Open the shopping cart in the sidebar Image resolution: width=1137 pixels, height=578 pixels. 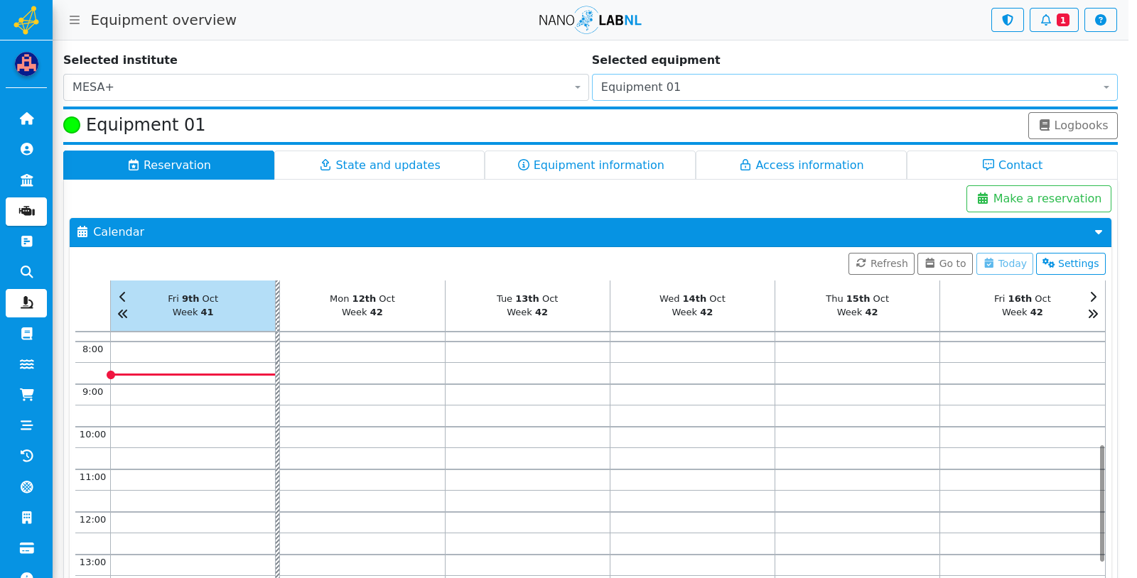(x=26, y=395)
